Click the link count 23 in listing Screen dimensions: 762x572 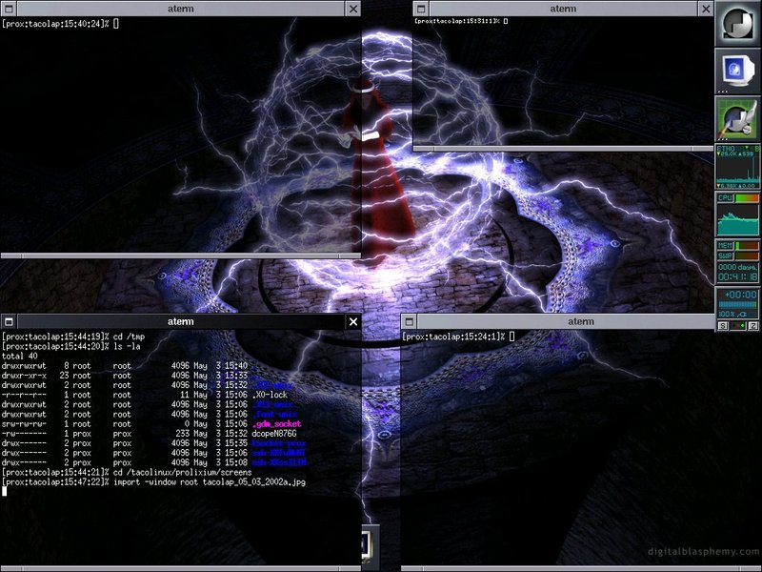coord(64,376)
